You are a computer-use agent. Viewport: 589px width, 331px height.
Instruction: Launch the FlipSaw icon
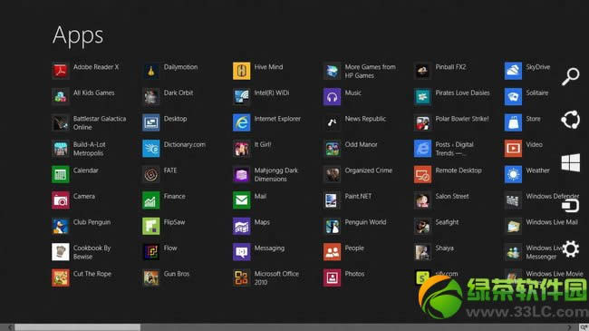151,226
